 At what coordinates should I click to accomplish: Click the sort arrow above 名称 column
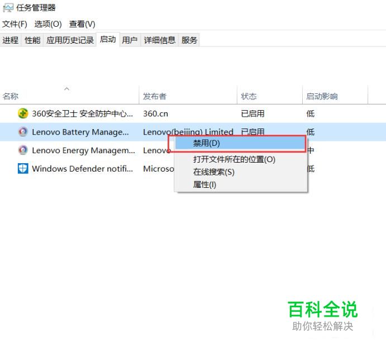pyautogui.click(x=66, y=89)
